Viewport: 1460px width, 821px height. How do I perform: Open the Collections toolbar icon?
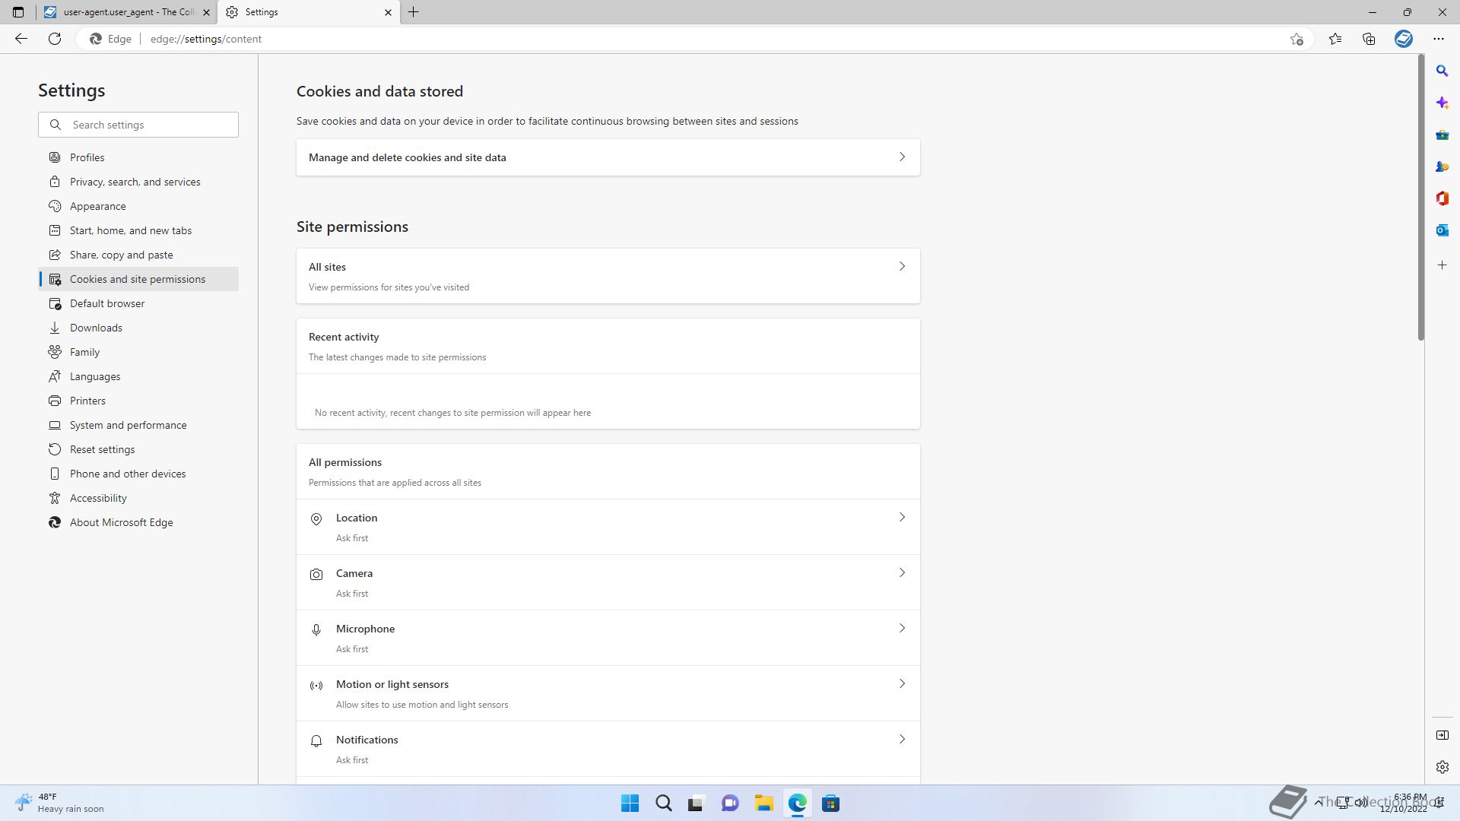click(x=1369, y=39)
